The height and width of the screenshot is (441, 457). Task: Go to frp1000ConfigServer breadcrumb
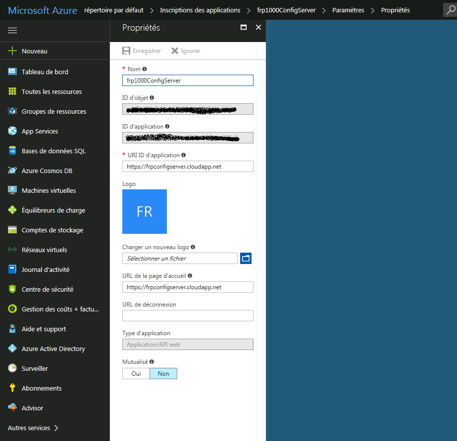click(286, 10)
